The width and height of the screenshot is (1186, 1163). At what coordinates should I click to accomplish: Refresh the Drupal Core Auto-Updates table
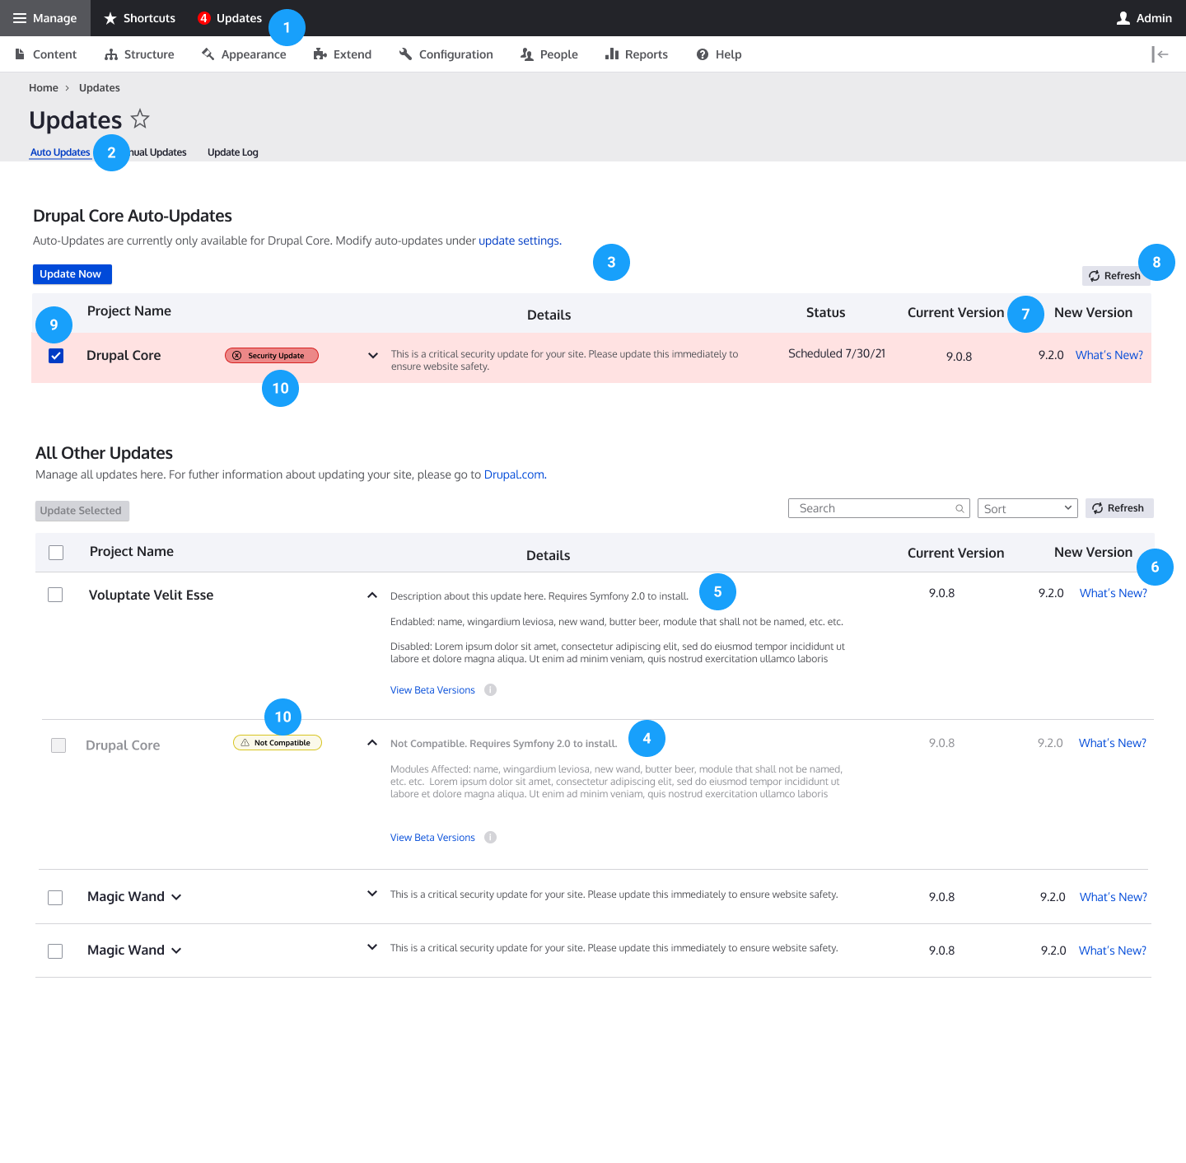tap(1114, 276)
